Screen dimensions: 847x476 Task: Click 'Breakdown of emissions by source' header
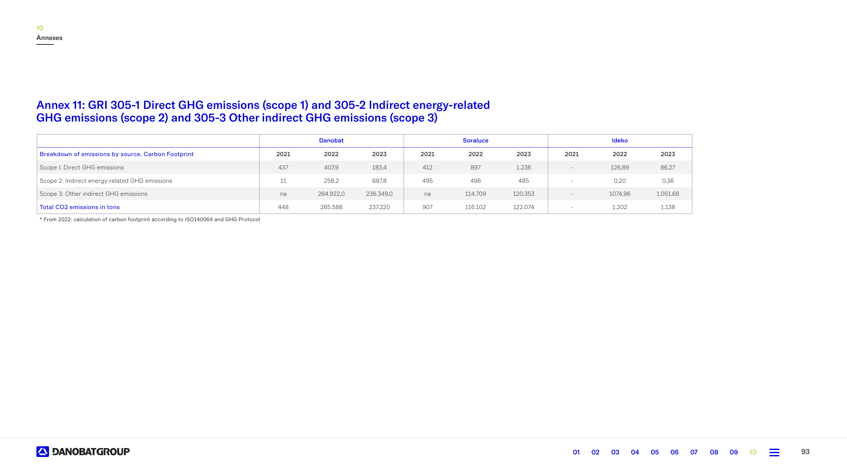coord(117,154)
